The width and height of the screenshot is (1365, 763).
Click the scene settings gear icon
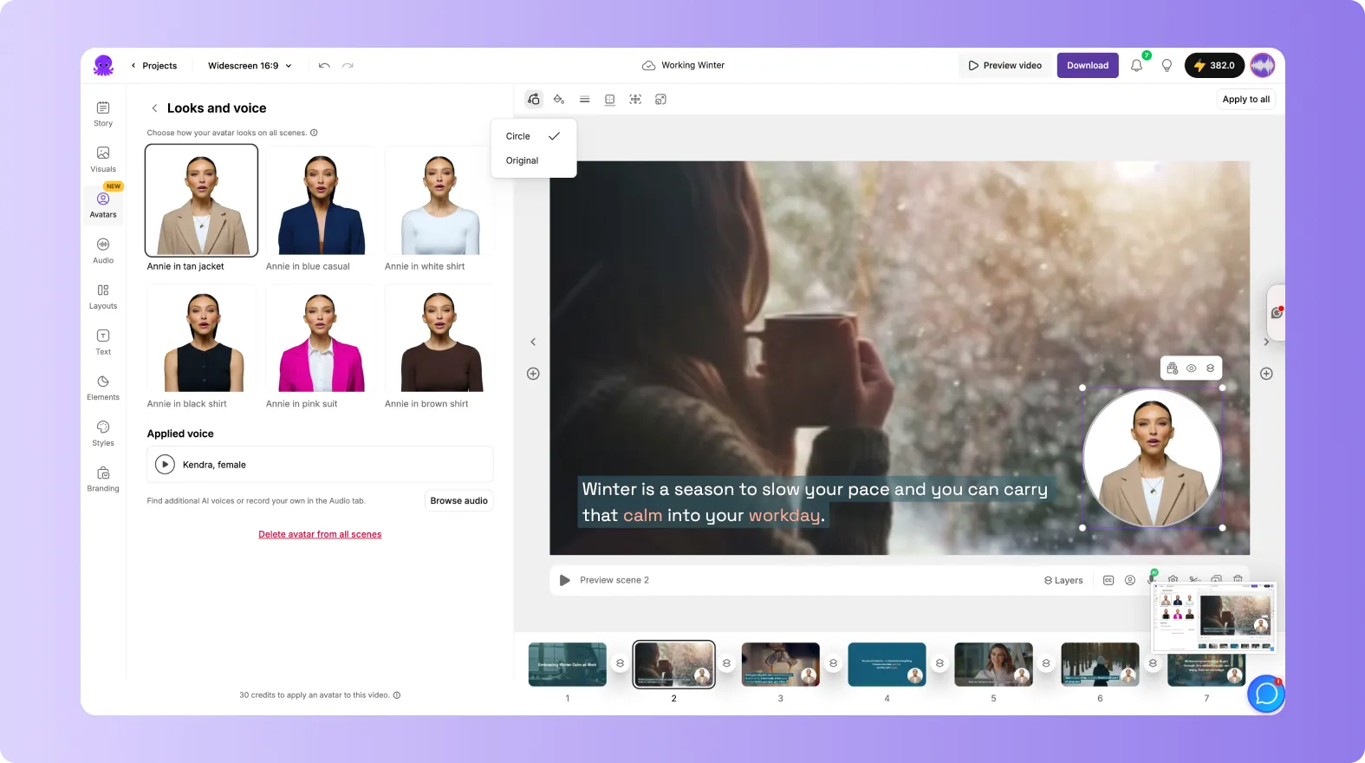click(1173, 579)
